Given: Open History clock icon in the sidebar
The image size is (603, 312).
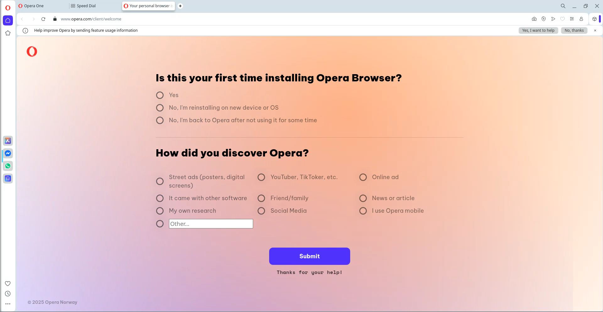Looking at the screenshot, I should 8,294.
